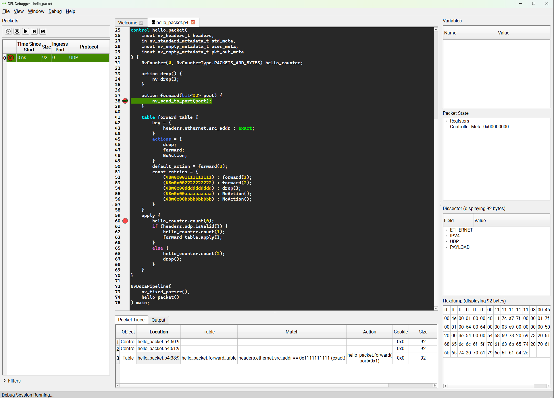
Task: Click the Hexdump horizontal scrollbar
Action: point(491,386)
